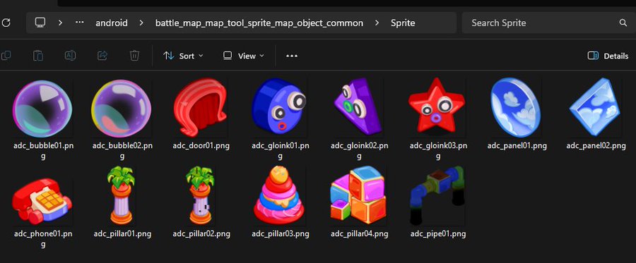Toggle the Details pane button
The image size is (636, 263).
pos(608,56)
